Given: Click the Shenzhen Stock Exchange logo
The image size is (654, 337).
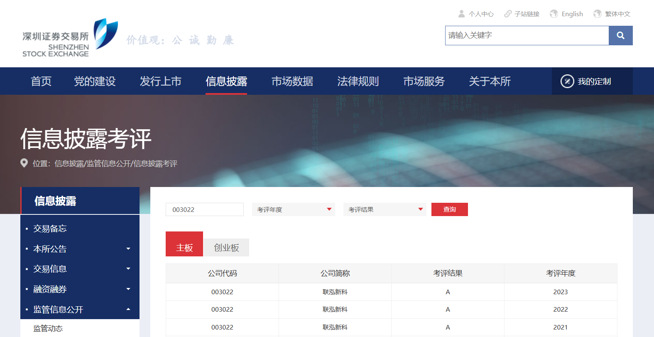Looking at the screenshot, I should tap(70, 38).
